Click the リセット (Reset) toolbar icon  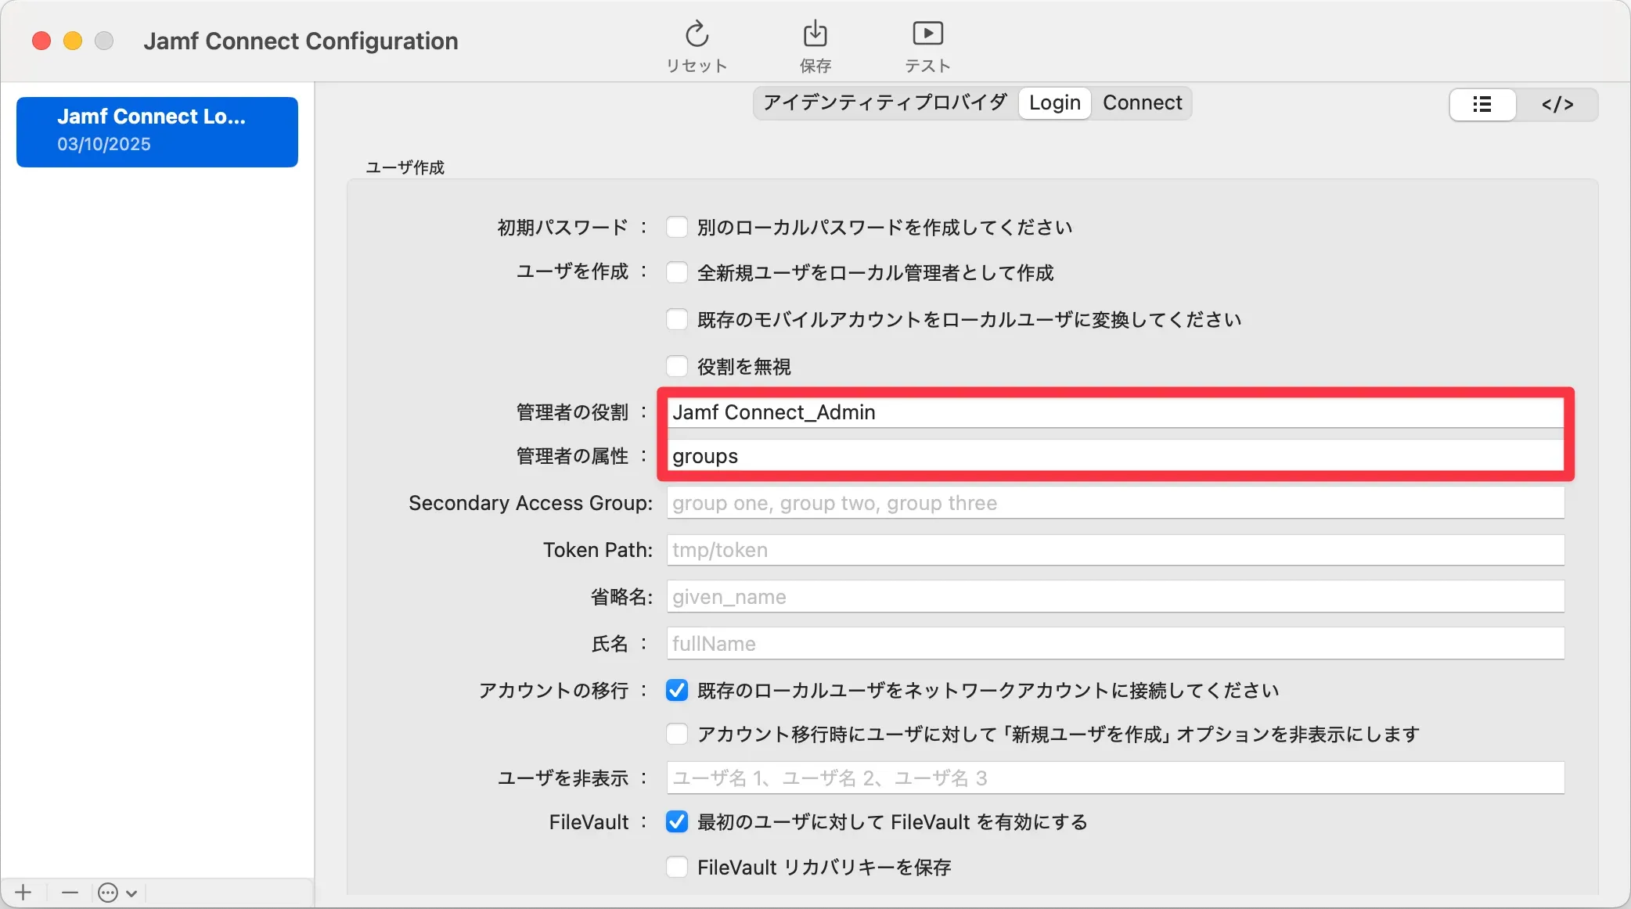tap(697, 35)
